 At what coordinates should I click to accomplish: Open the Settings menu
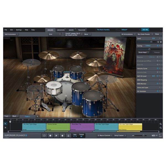19,30
